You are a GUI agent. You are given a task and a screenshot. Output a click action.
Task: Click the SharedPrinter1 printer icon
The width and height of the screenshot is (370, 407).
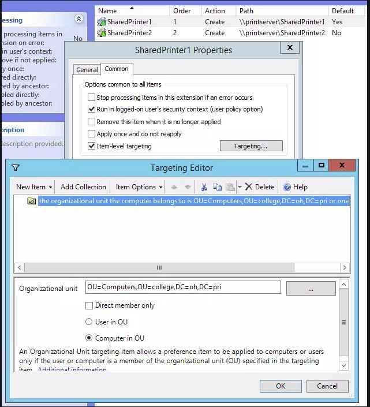[x=102, y=22]
